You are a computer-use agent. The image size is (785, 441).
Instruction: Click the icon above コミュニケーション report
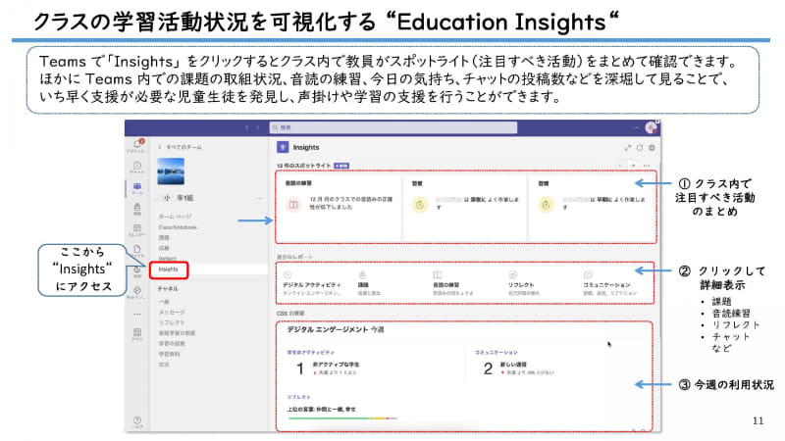point(588,275)
